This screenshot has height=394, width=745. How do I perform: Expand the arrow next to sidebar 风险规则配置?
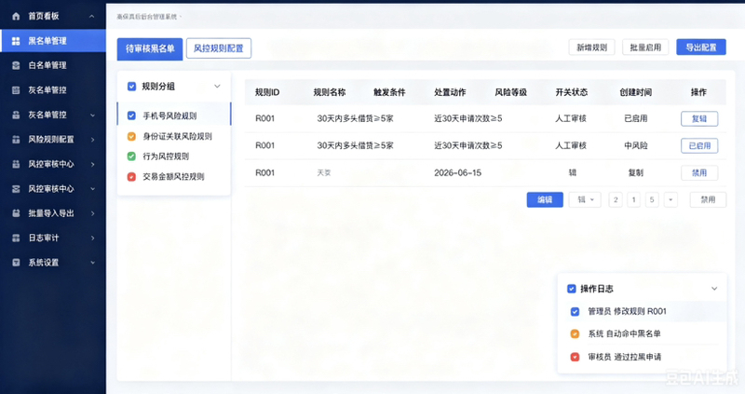click(x=92, y=140)
